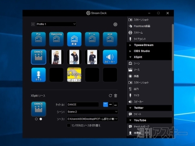The image size is (195, 146).
Task: Select the middle person photo key
Action: click(x=74, y=57)
